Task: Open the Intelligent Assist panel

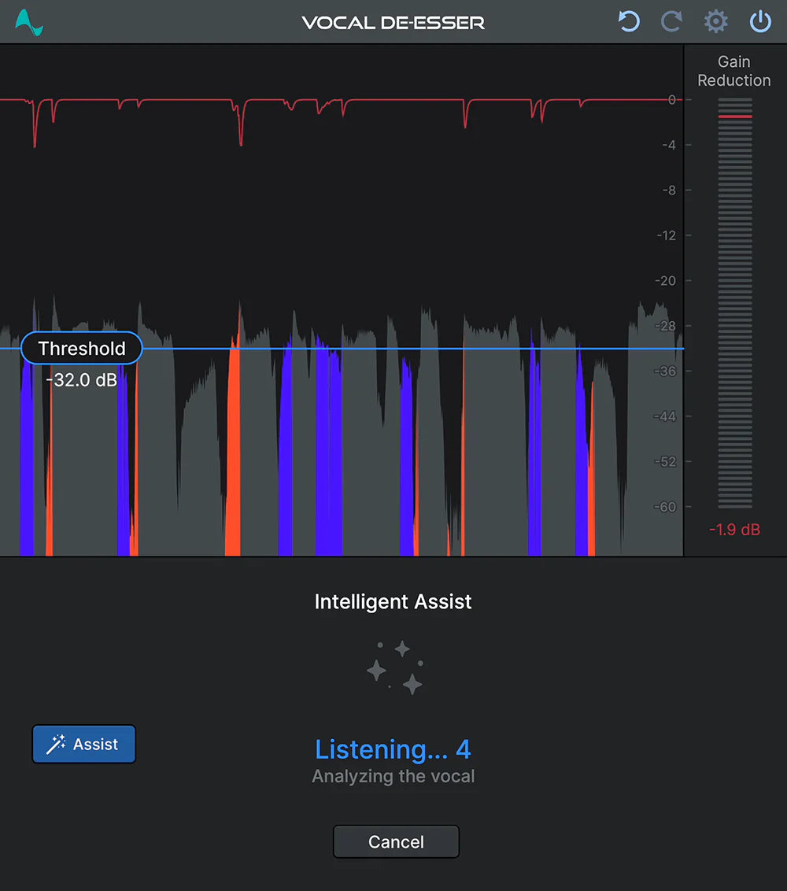Action: click(x=83, y=743)
